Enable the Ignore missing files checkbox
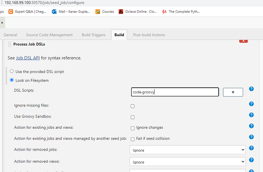The width and height of the screenshot is (263, 172). click(x=133, y=106)
